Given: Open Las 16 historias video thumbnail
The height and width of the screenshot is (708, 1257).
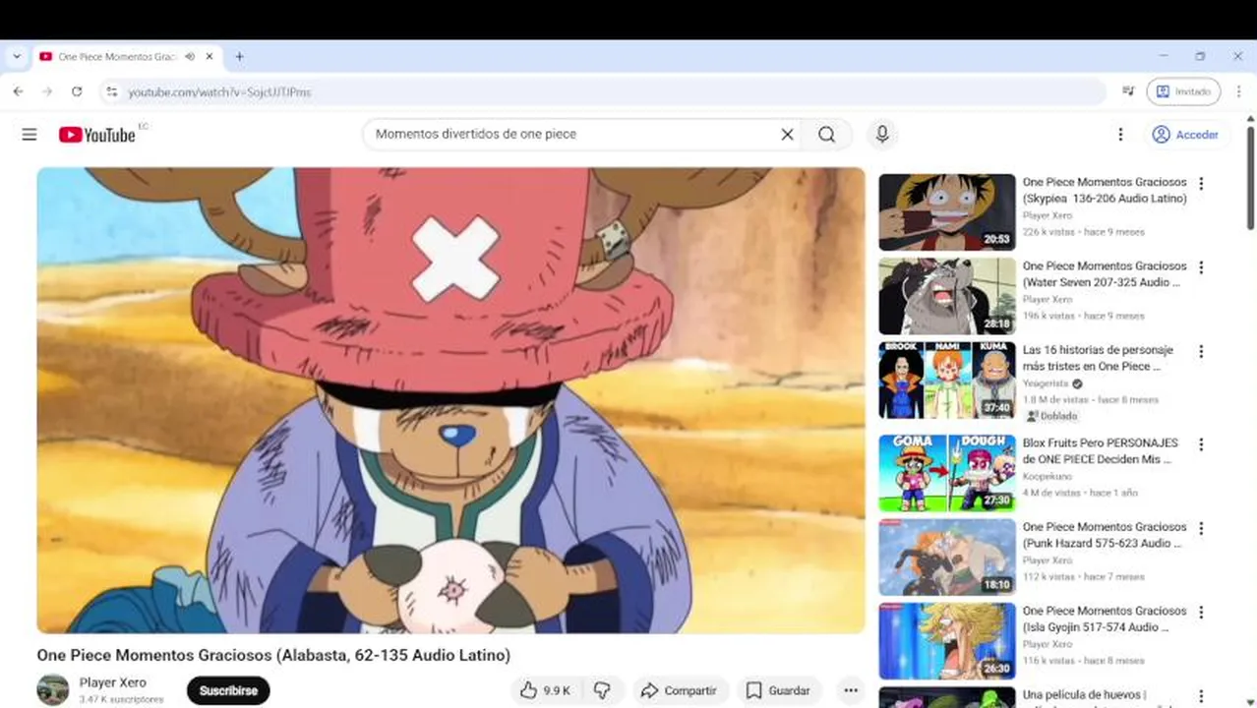Looking at the screenshot, I should 947,380.
